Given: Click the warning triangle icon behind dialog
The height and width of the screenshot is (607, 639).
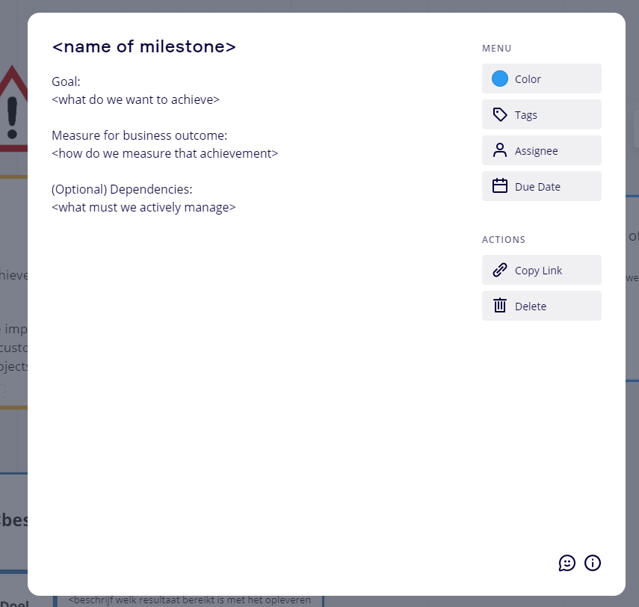Looking at the screenshot, I should tap(13, 108).
